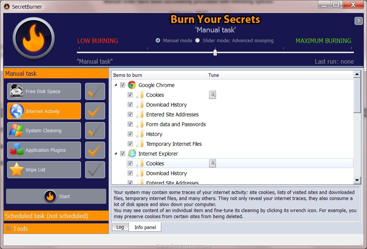Click folder icon beside Form data and Passwords
This screenshot has height=249, width=367.
click(140, 124)
